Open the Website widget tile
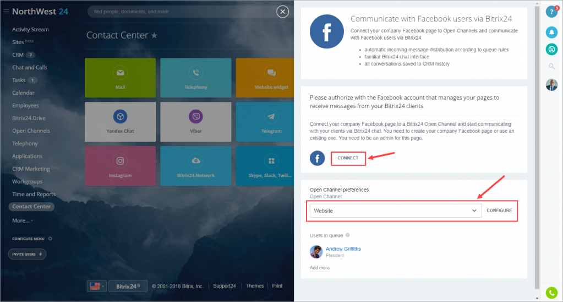The height and width of the screenshot is (302, 563). [x=265, y=78]
